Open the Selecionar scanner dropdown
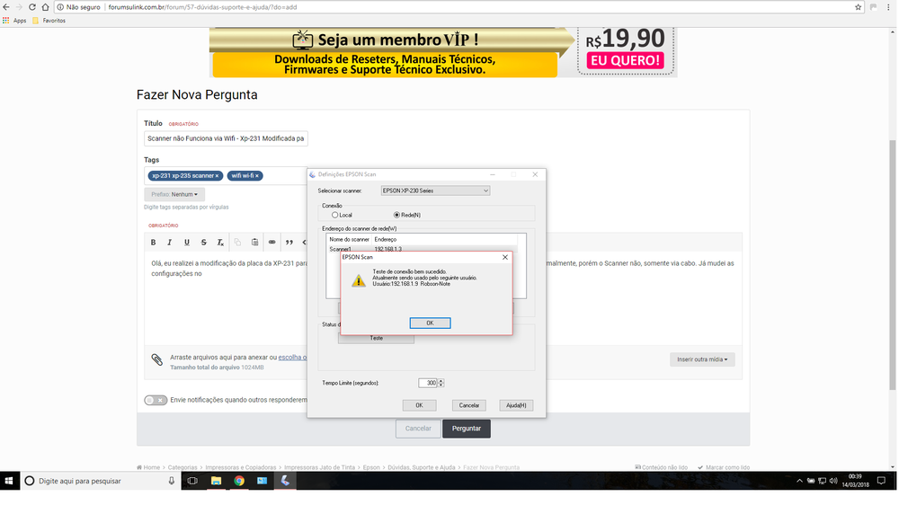The width and height of the screenshot is (899, 505). 435,190
